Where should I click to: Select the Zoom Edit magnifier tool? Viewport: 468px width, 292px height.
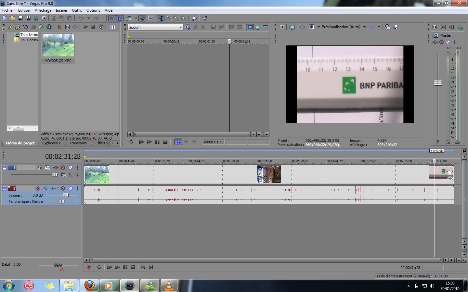(184, 18)
